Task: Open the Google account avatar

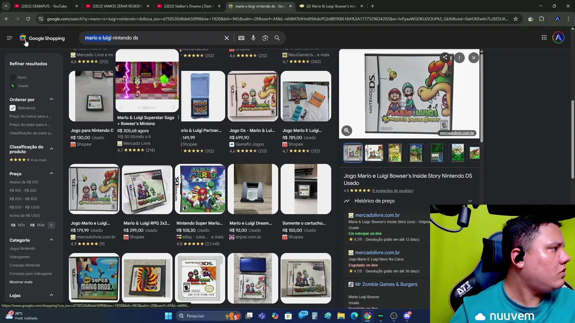Action: pos(558,38)
